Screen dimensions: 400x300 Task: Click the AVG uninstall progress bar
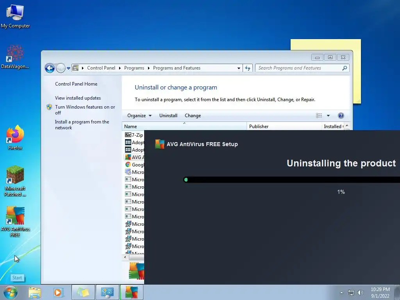pos(291,180)
